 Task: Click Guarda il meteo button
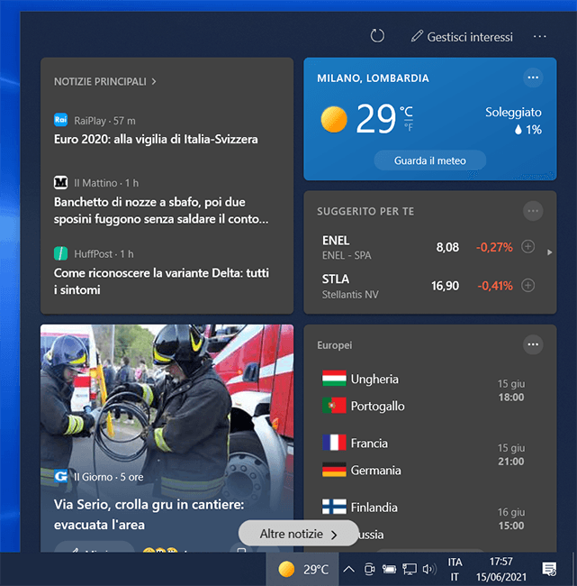pos(430,160)
